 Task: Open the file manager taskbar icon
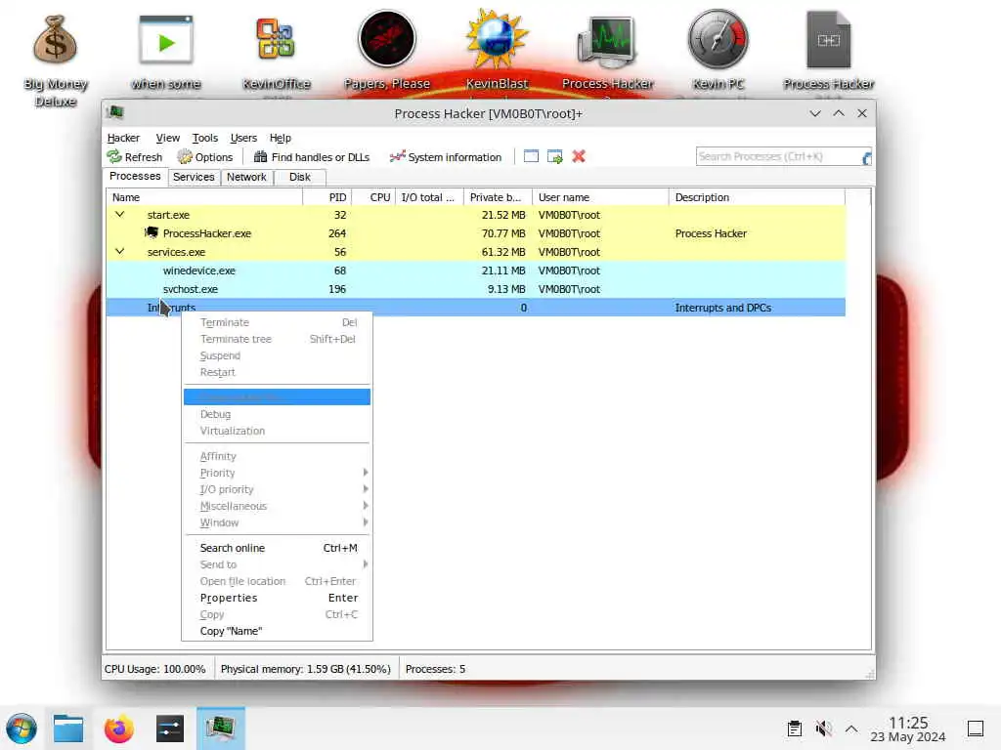[68, 729]
